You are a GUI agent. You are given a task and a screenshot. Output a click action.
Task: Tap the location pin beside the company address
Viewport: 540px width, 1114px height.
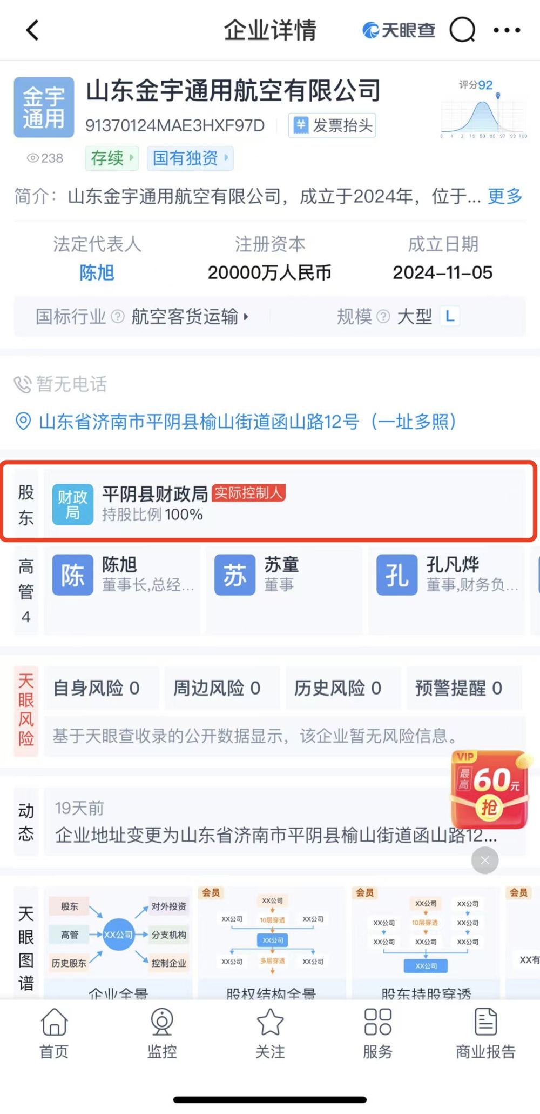tap(23, 423)
